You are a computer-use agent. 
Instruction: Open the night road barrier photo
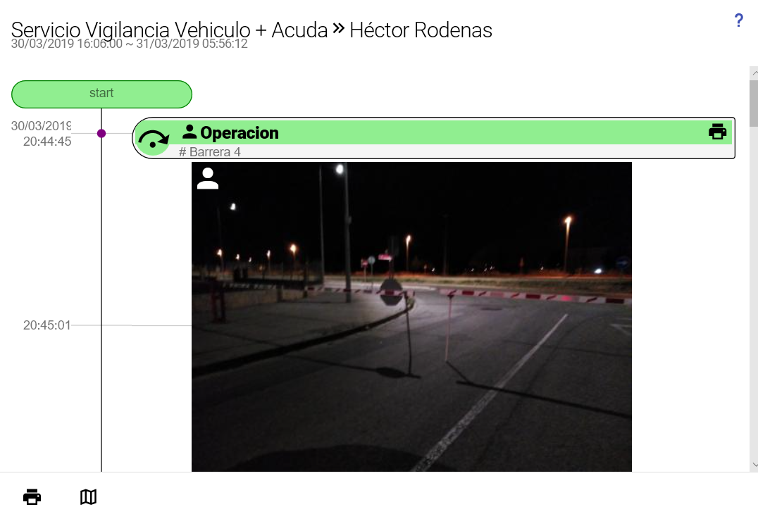click(x=411, y=316)
